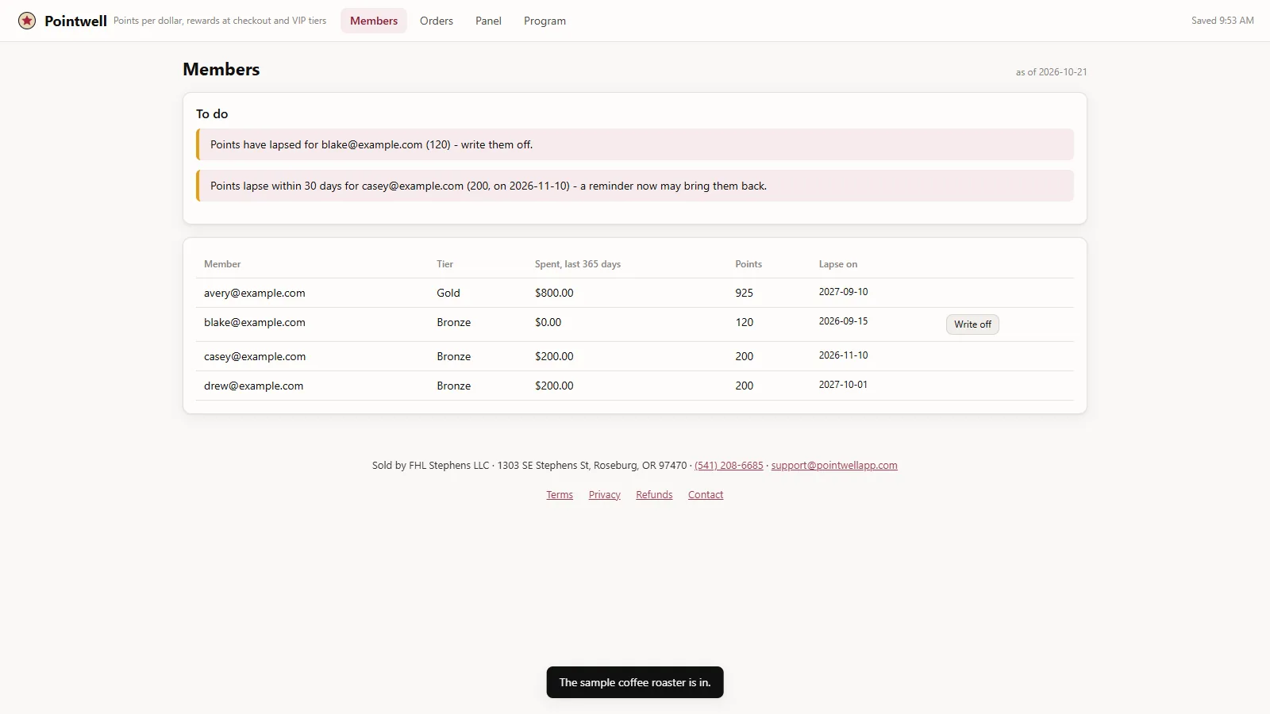Click avery@example.com member cell
1270x714 pixels.
click(x=255, y=293)
